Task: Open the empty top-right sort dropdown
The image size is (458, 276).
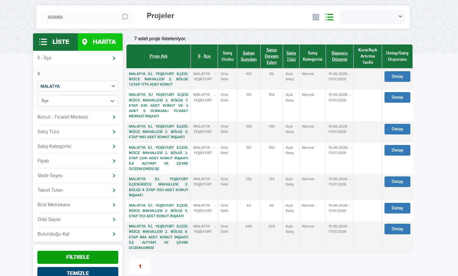Action: coord(372,17)
